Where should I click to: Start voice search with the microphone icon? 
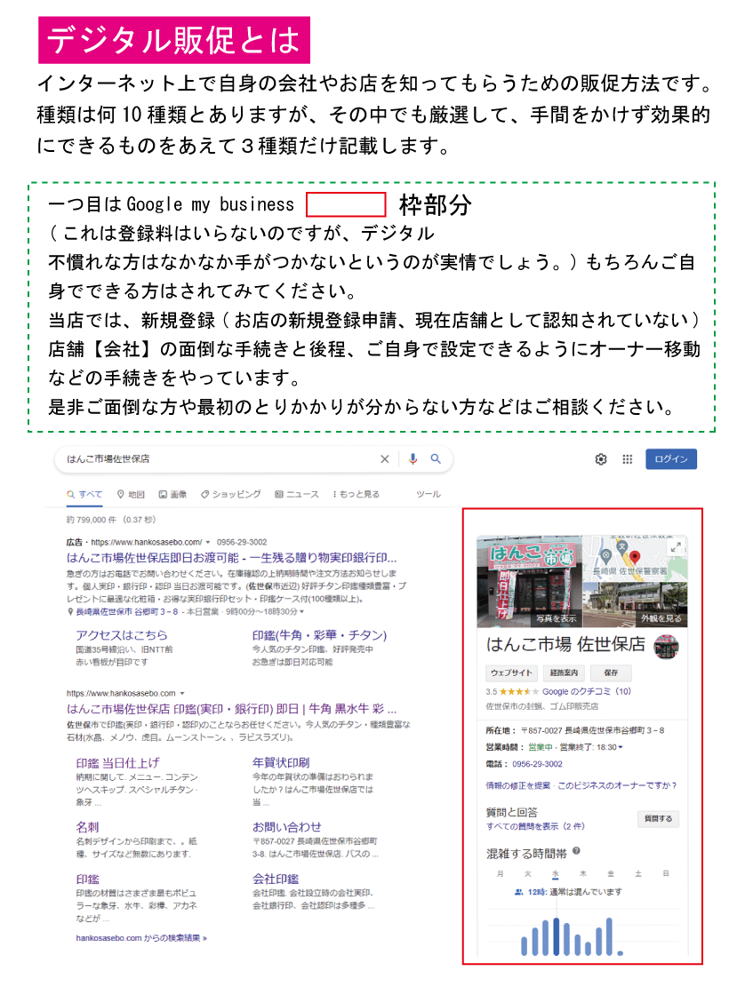(413, 459)
